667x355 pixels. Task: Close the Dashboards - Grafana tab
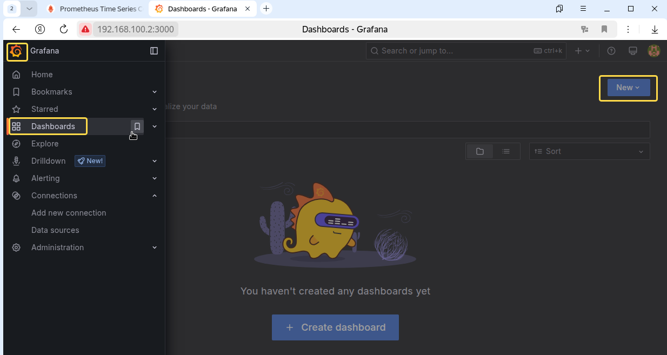pyautogui.click(x=247, y=9)
